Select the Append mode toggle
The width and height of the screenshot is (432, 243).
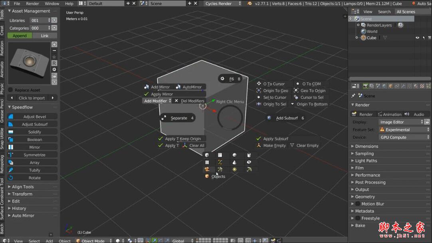point(20,36)
